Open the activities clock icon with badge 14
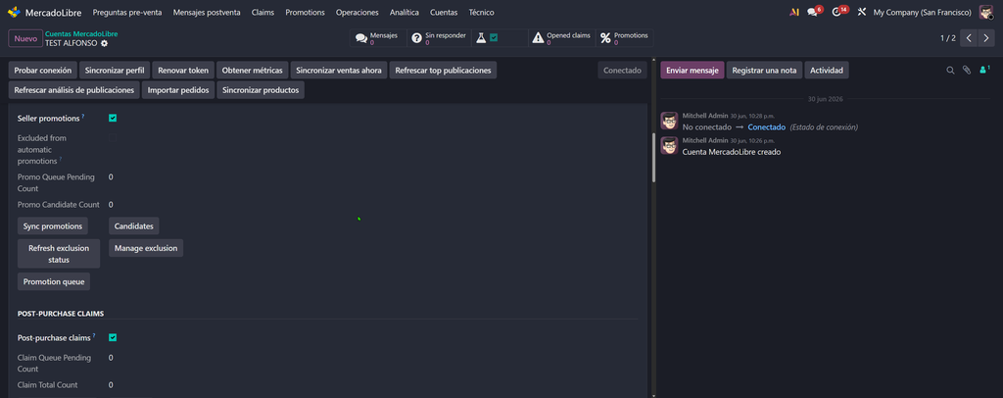Viewport: 1003px width, 398px height. pos(838,12)
